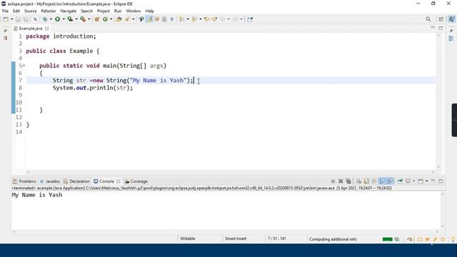Toggle Show Console on Standard Error change
Image resolution: width=457 pixels, height=257 pixels.
(390, 181)
